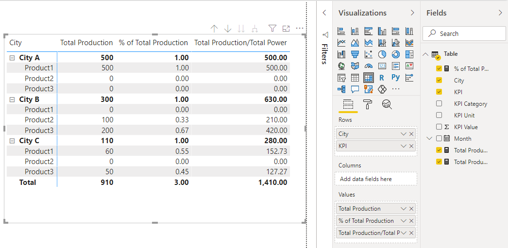Viewport: 508px width, 248px height.
Task: Switch to the plain table visual
Action: pos(355,78)
